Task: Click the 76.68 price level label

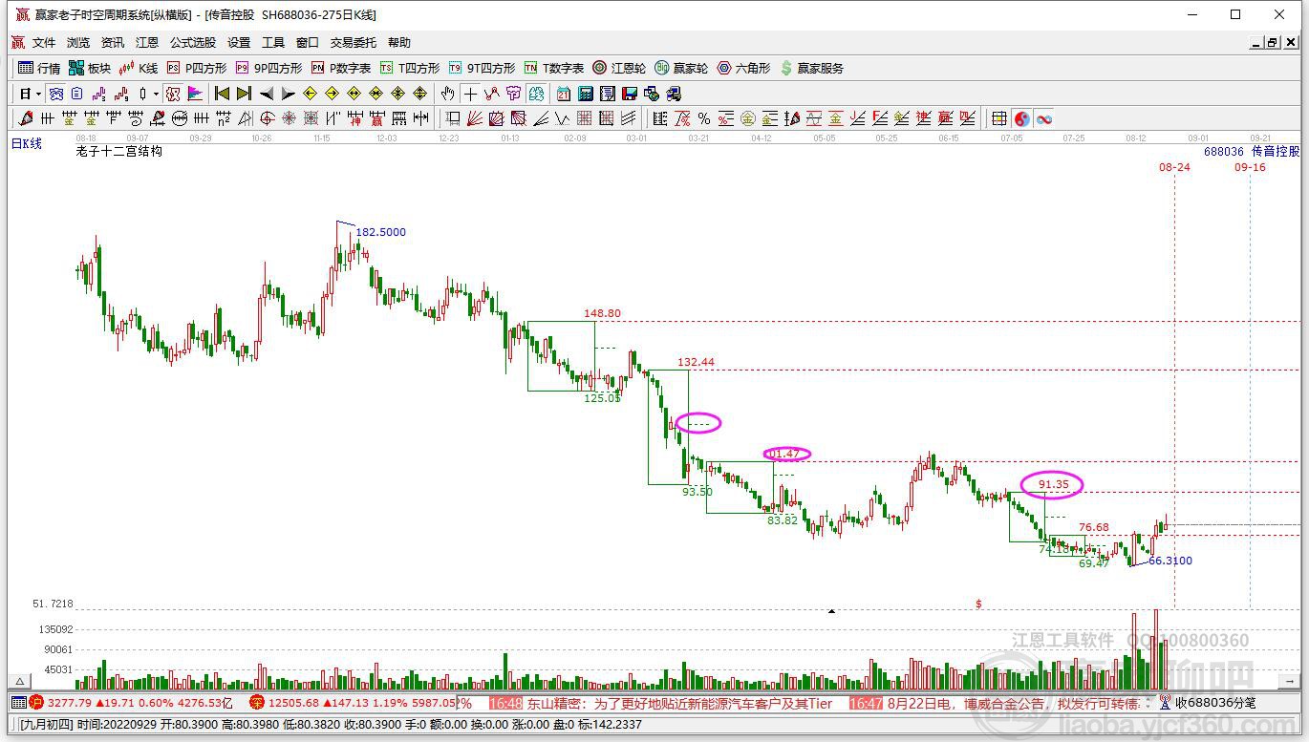Action: coord(1094,527)
